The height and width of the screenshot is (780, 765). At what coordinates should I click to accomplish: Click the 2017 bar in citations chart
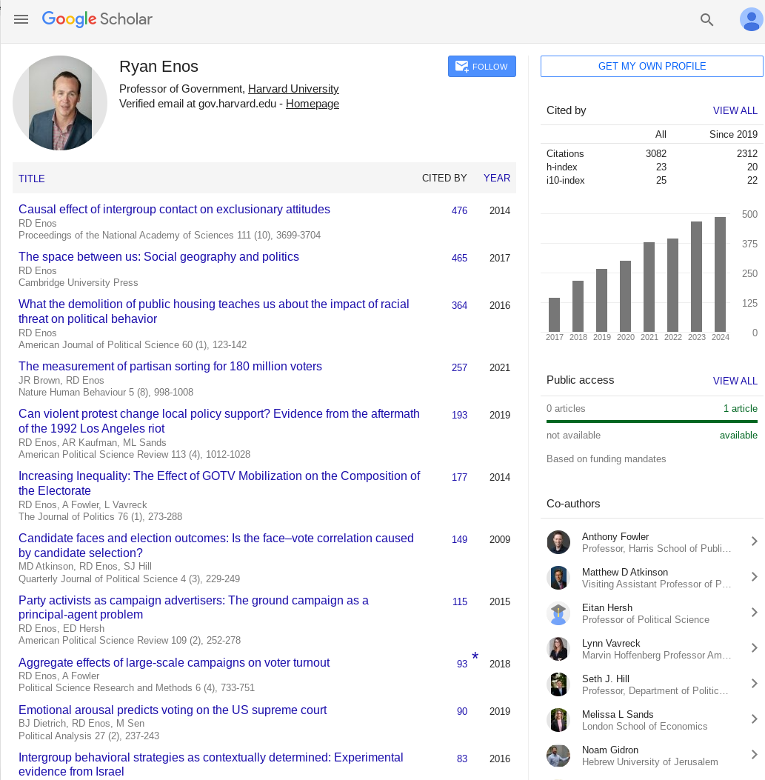(x=554, y=314)
